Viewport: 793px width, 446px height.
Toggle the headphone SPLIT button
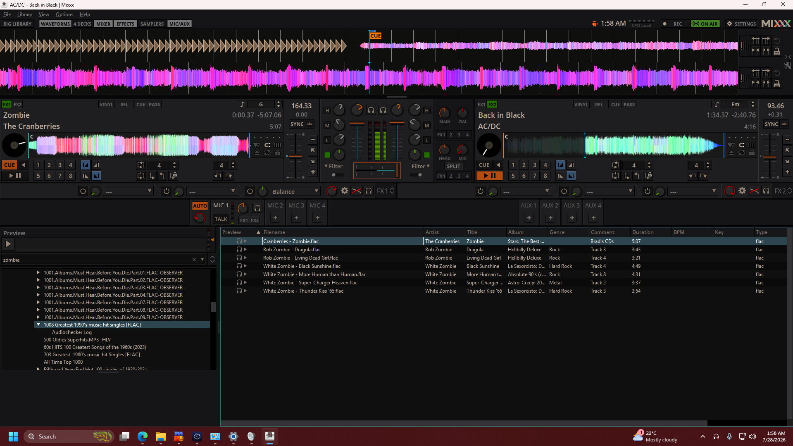click(453, 166)
